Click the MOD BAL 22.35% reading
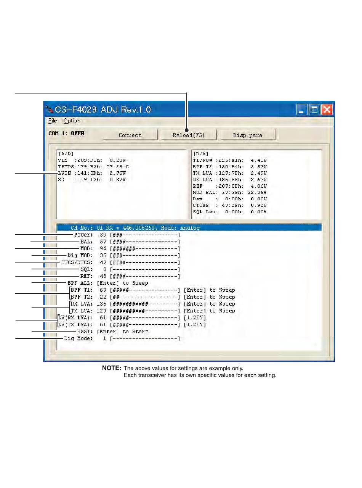The height and width of the screenshot is (488, 362). click(230, 193)
